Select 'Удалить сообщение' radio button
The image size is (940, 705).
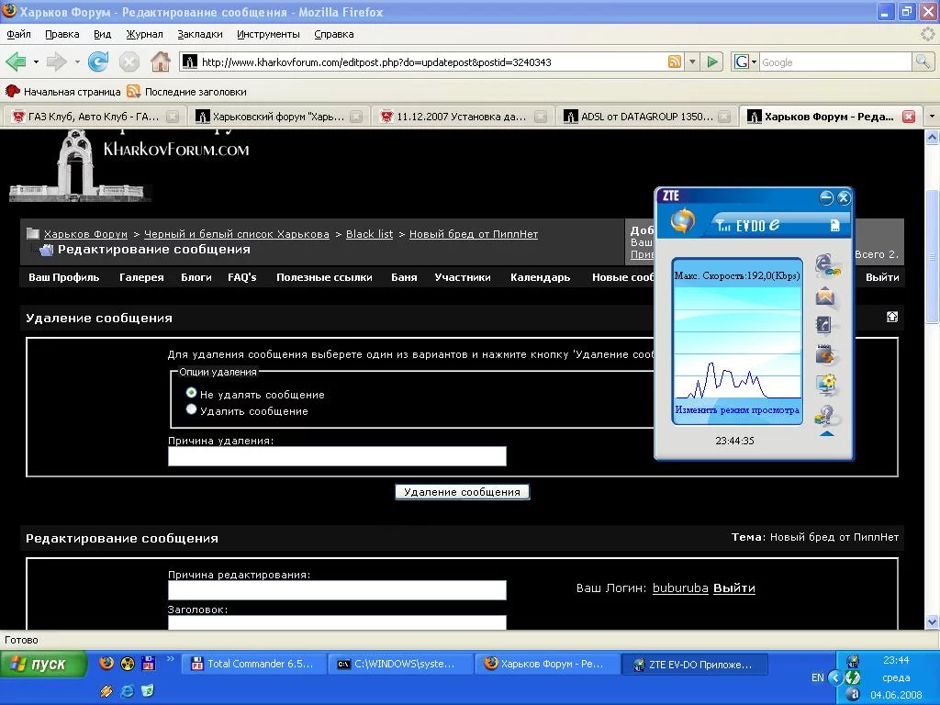[191, 409]
